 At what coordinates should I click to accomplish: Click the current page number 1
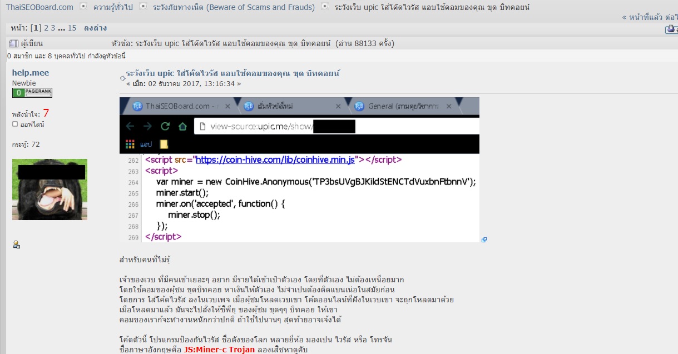pos(36,28)
